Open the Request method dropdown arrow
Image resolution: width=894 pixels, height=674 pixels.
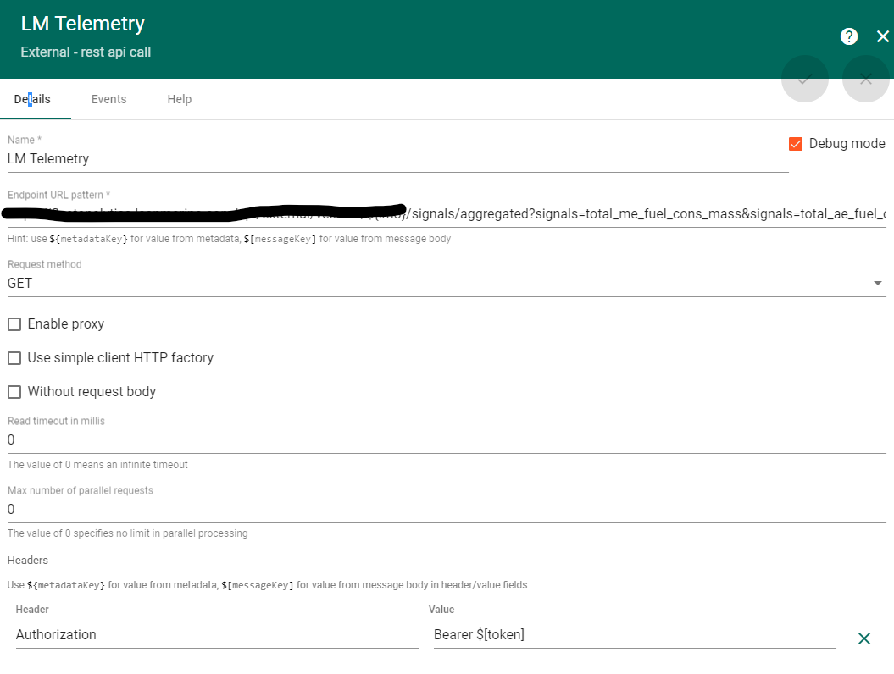[x=878, y=283]
